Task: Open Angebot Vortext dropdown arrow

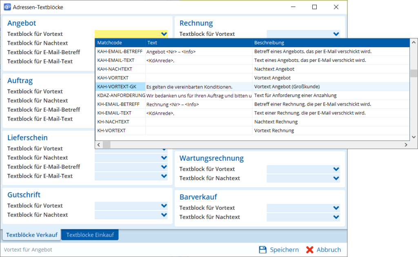Action: tap(164, 34)
